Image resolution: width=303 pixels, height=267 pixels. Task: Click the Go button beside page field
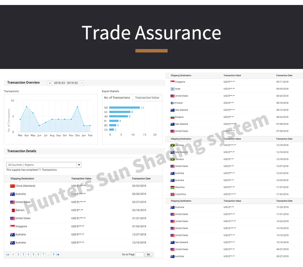click(148, 254)
